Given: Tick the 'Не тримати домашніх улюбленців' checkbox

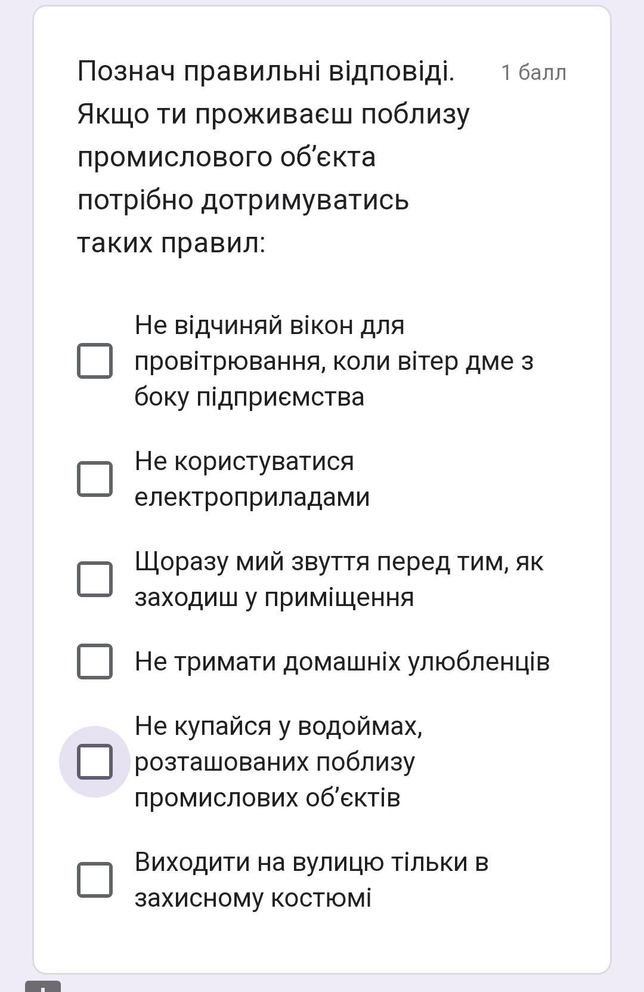Looking at the screenshot, I should pos(95,662).
